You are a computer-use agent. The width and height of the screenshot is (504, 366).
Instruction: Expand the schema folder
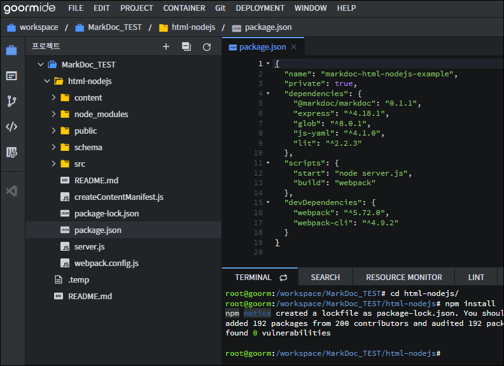53,147
